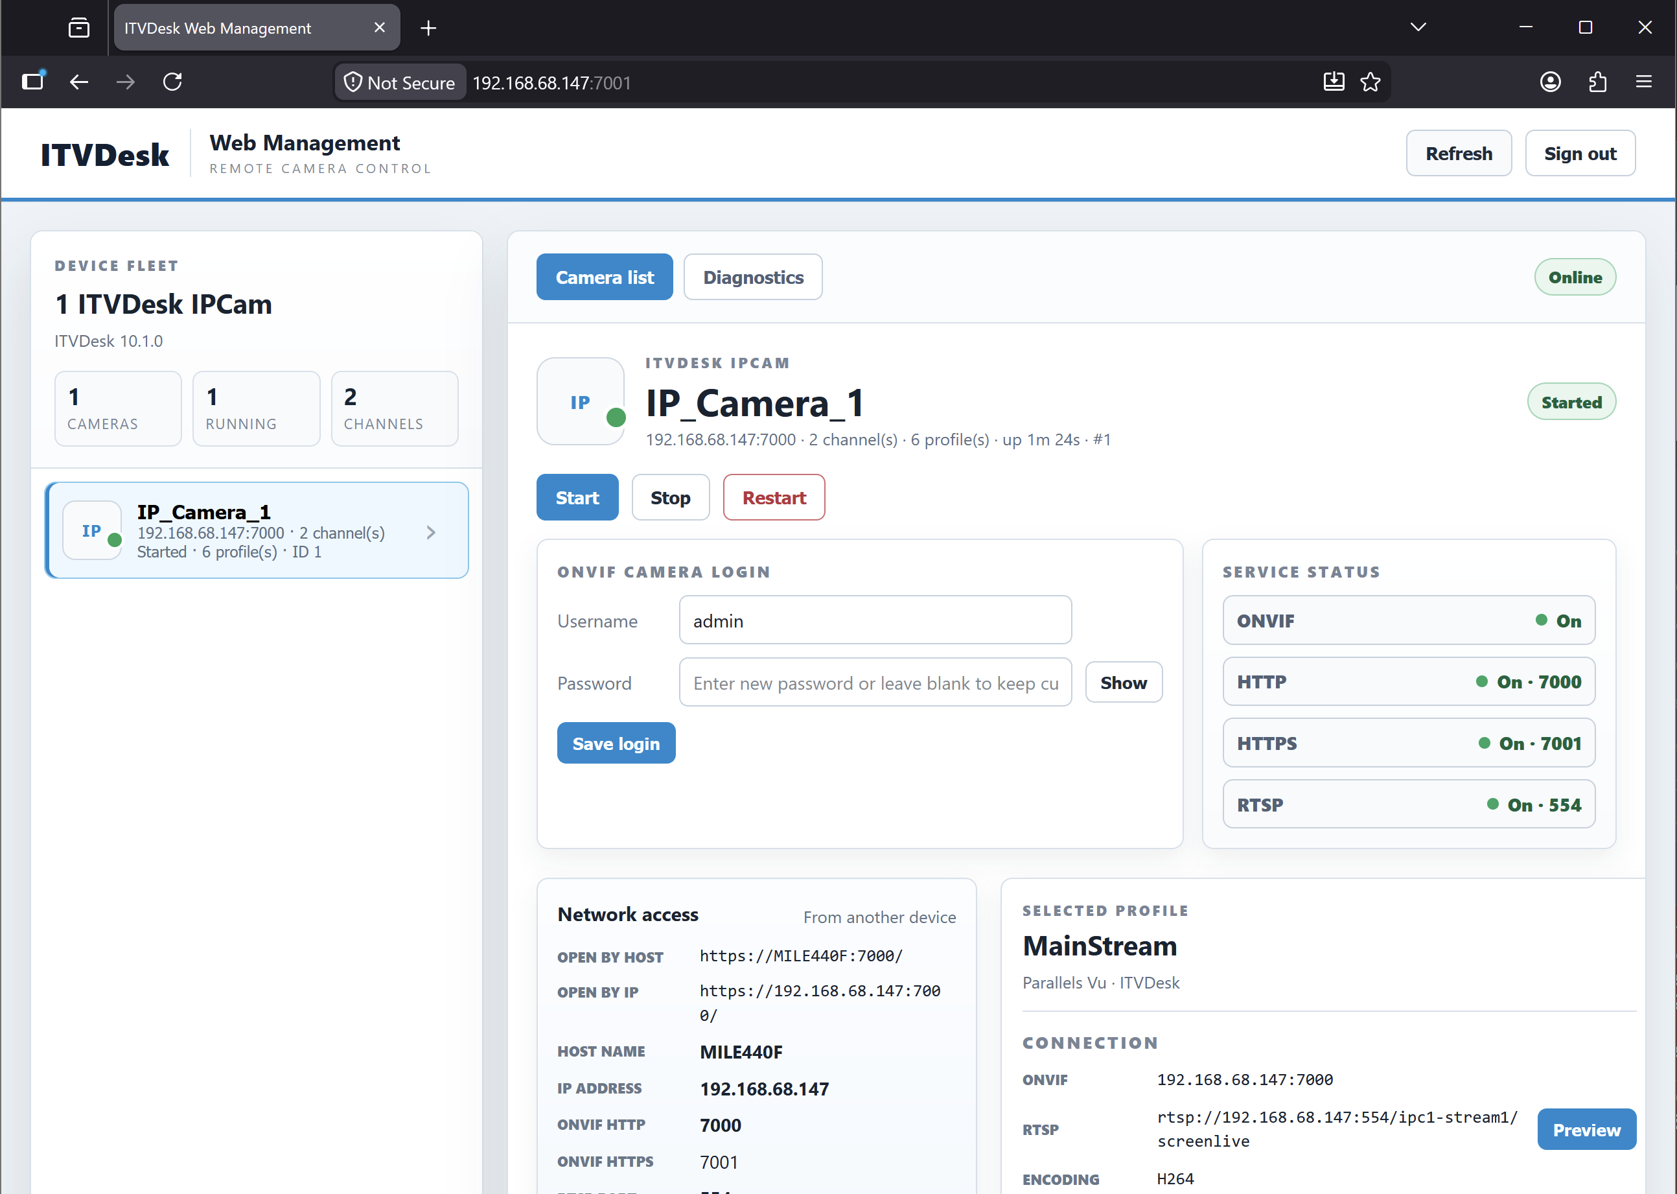The width and height of the screenshot is (1677, 1194).
Task: Click host name value MILE440F
Action: coord(741,1052)
